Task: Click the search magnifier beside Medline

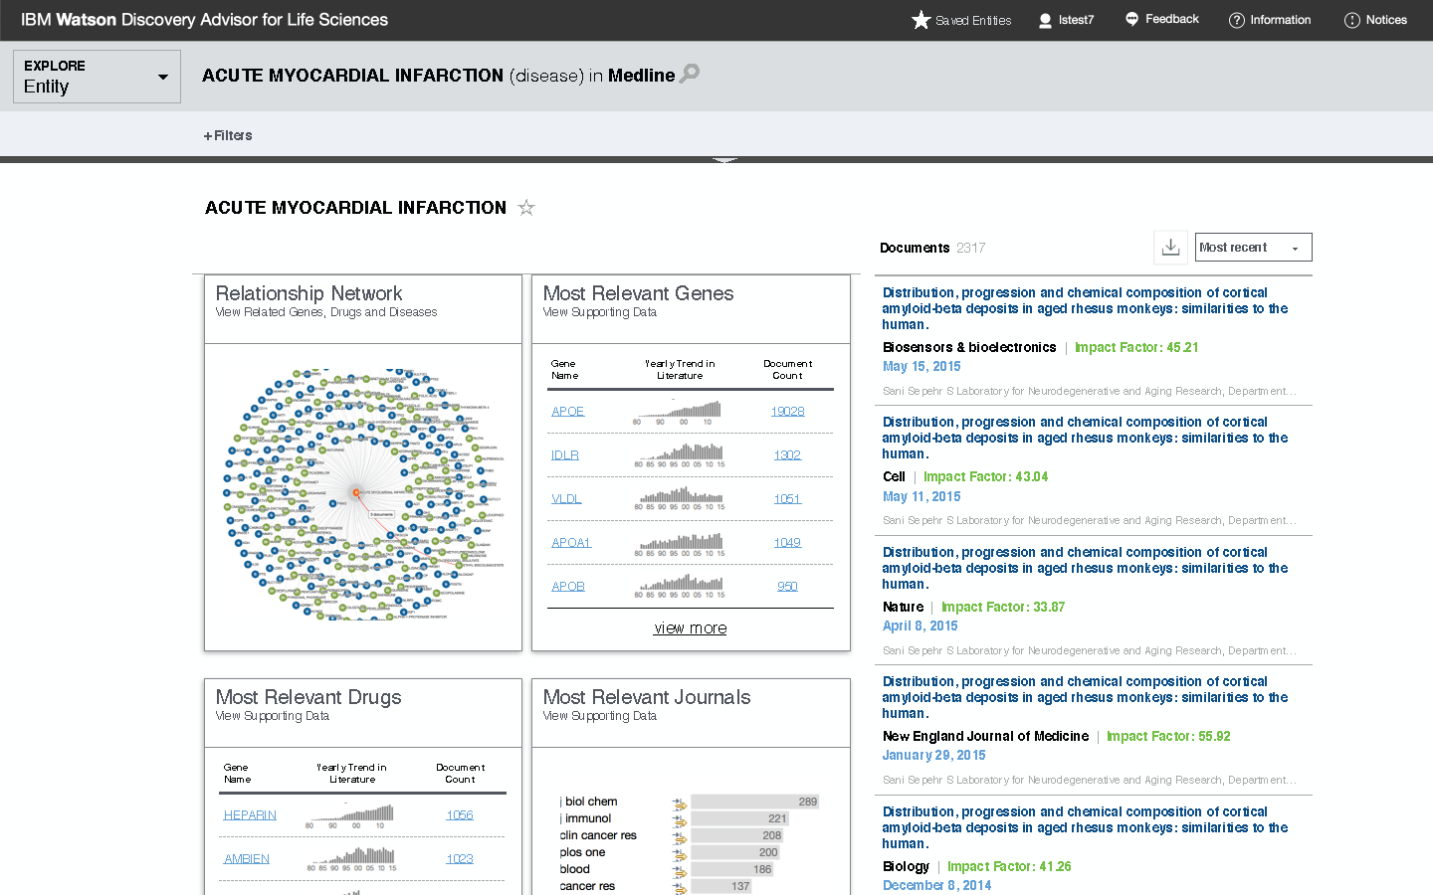Action: [690, 74]
